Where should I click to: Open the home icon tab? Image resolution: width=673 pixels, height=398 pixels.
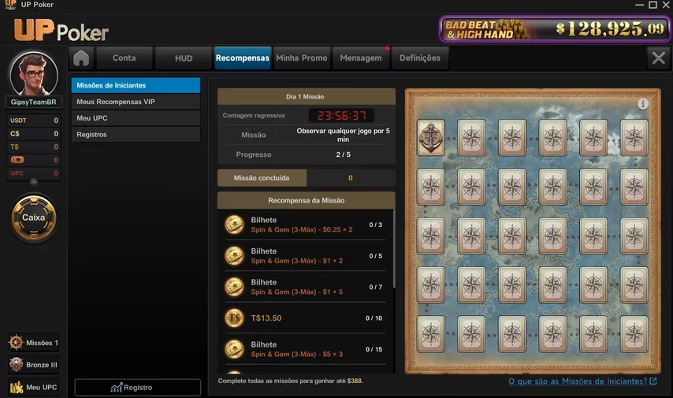click(x=81, y=58)
